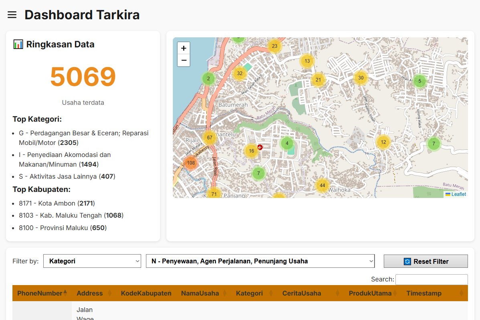Open the 13 marker cluster
The image size is (480, 320).
click(307, 61)
